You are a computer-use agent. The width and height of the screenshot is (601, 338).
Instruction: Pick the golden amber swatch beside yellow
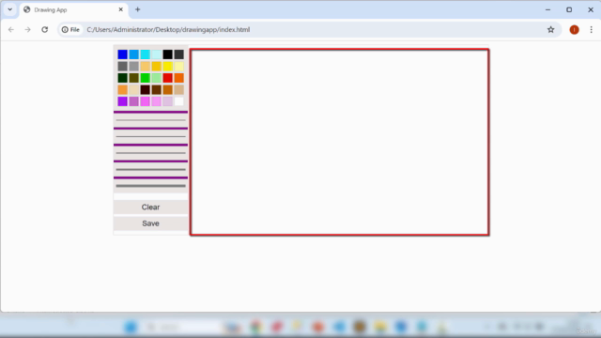pos(157,67)
